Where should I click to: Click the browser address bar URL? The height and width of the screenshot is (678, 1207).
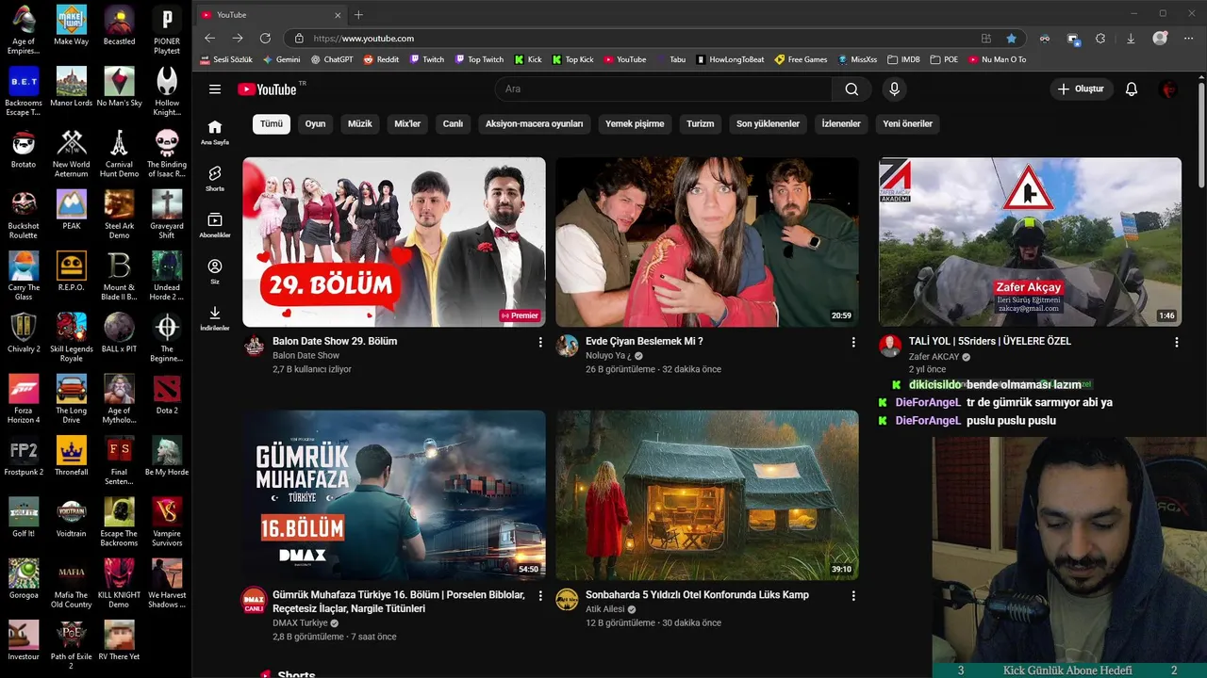tap(364, 39)
